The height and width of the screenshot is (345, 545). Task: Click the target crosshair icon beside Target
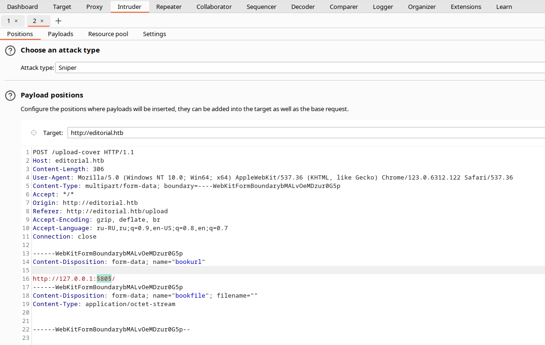point(34,133)
